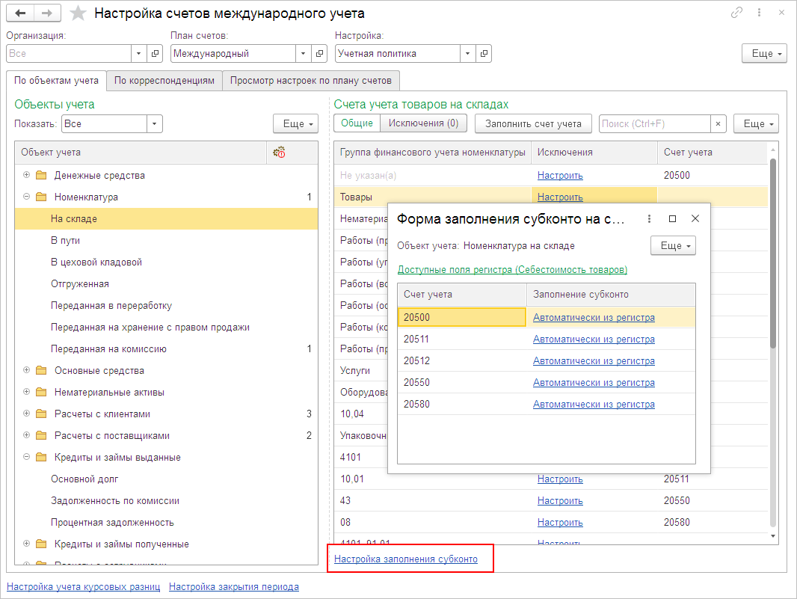Open Настройка заполнения субконто link
Viewport: 797px width, 599px height.
pyautogui.click(x=405, y=559)
